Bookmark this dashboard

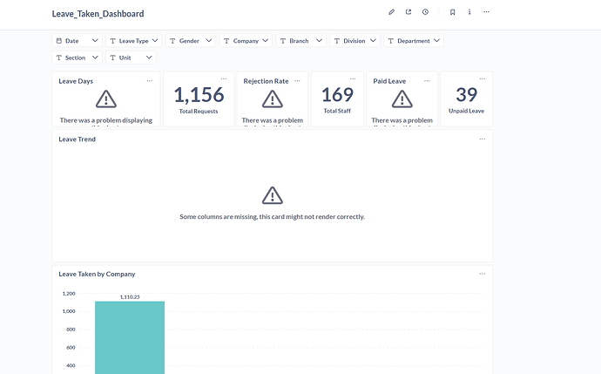[452, 12]
